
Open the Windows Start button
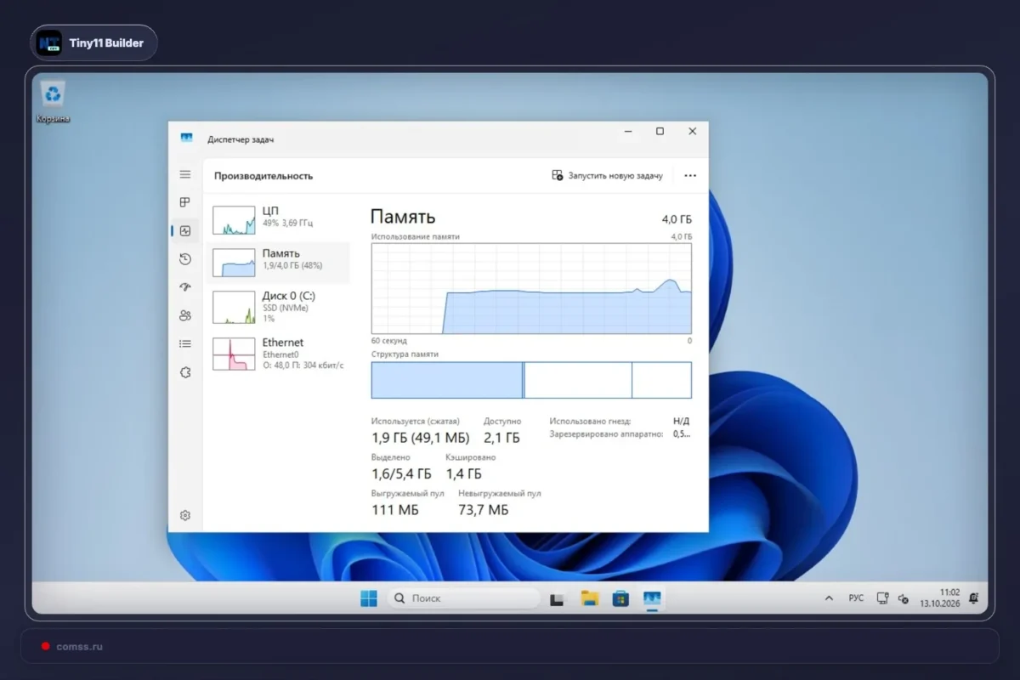tap(369, 598)
